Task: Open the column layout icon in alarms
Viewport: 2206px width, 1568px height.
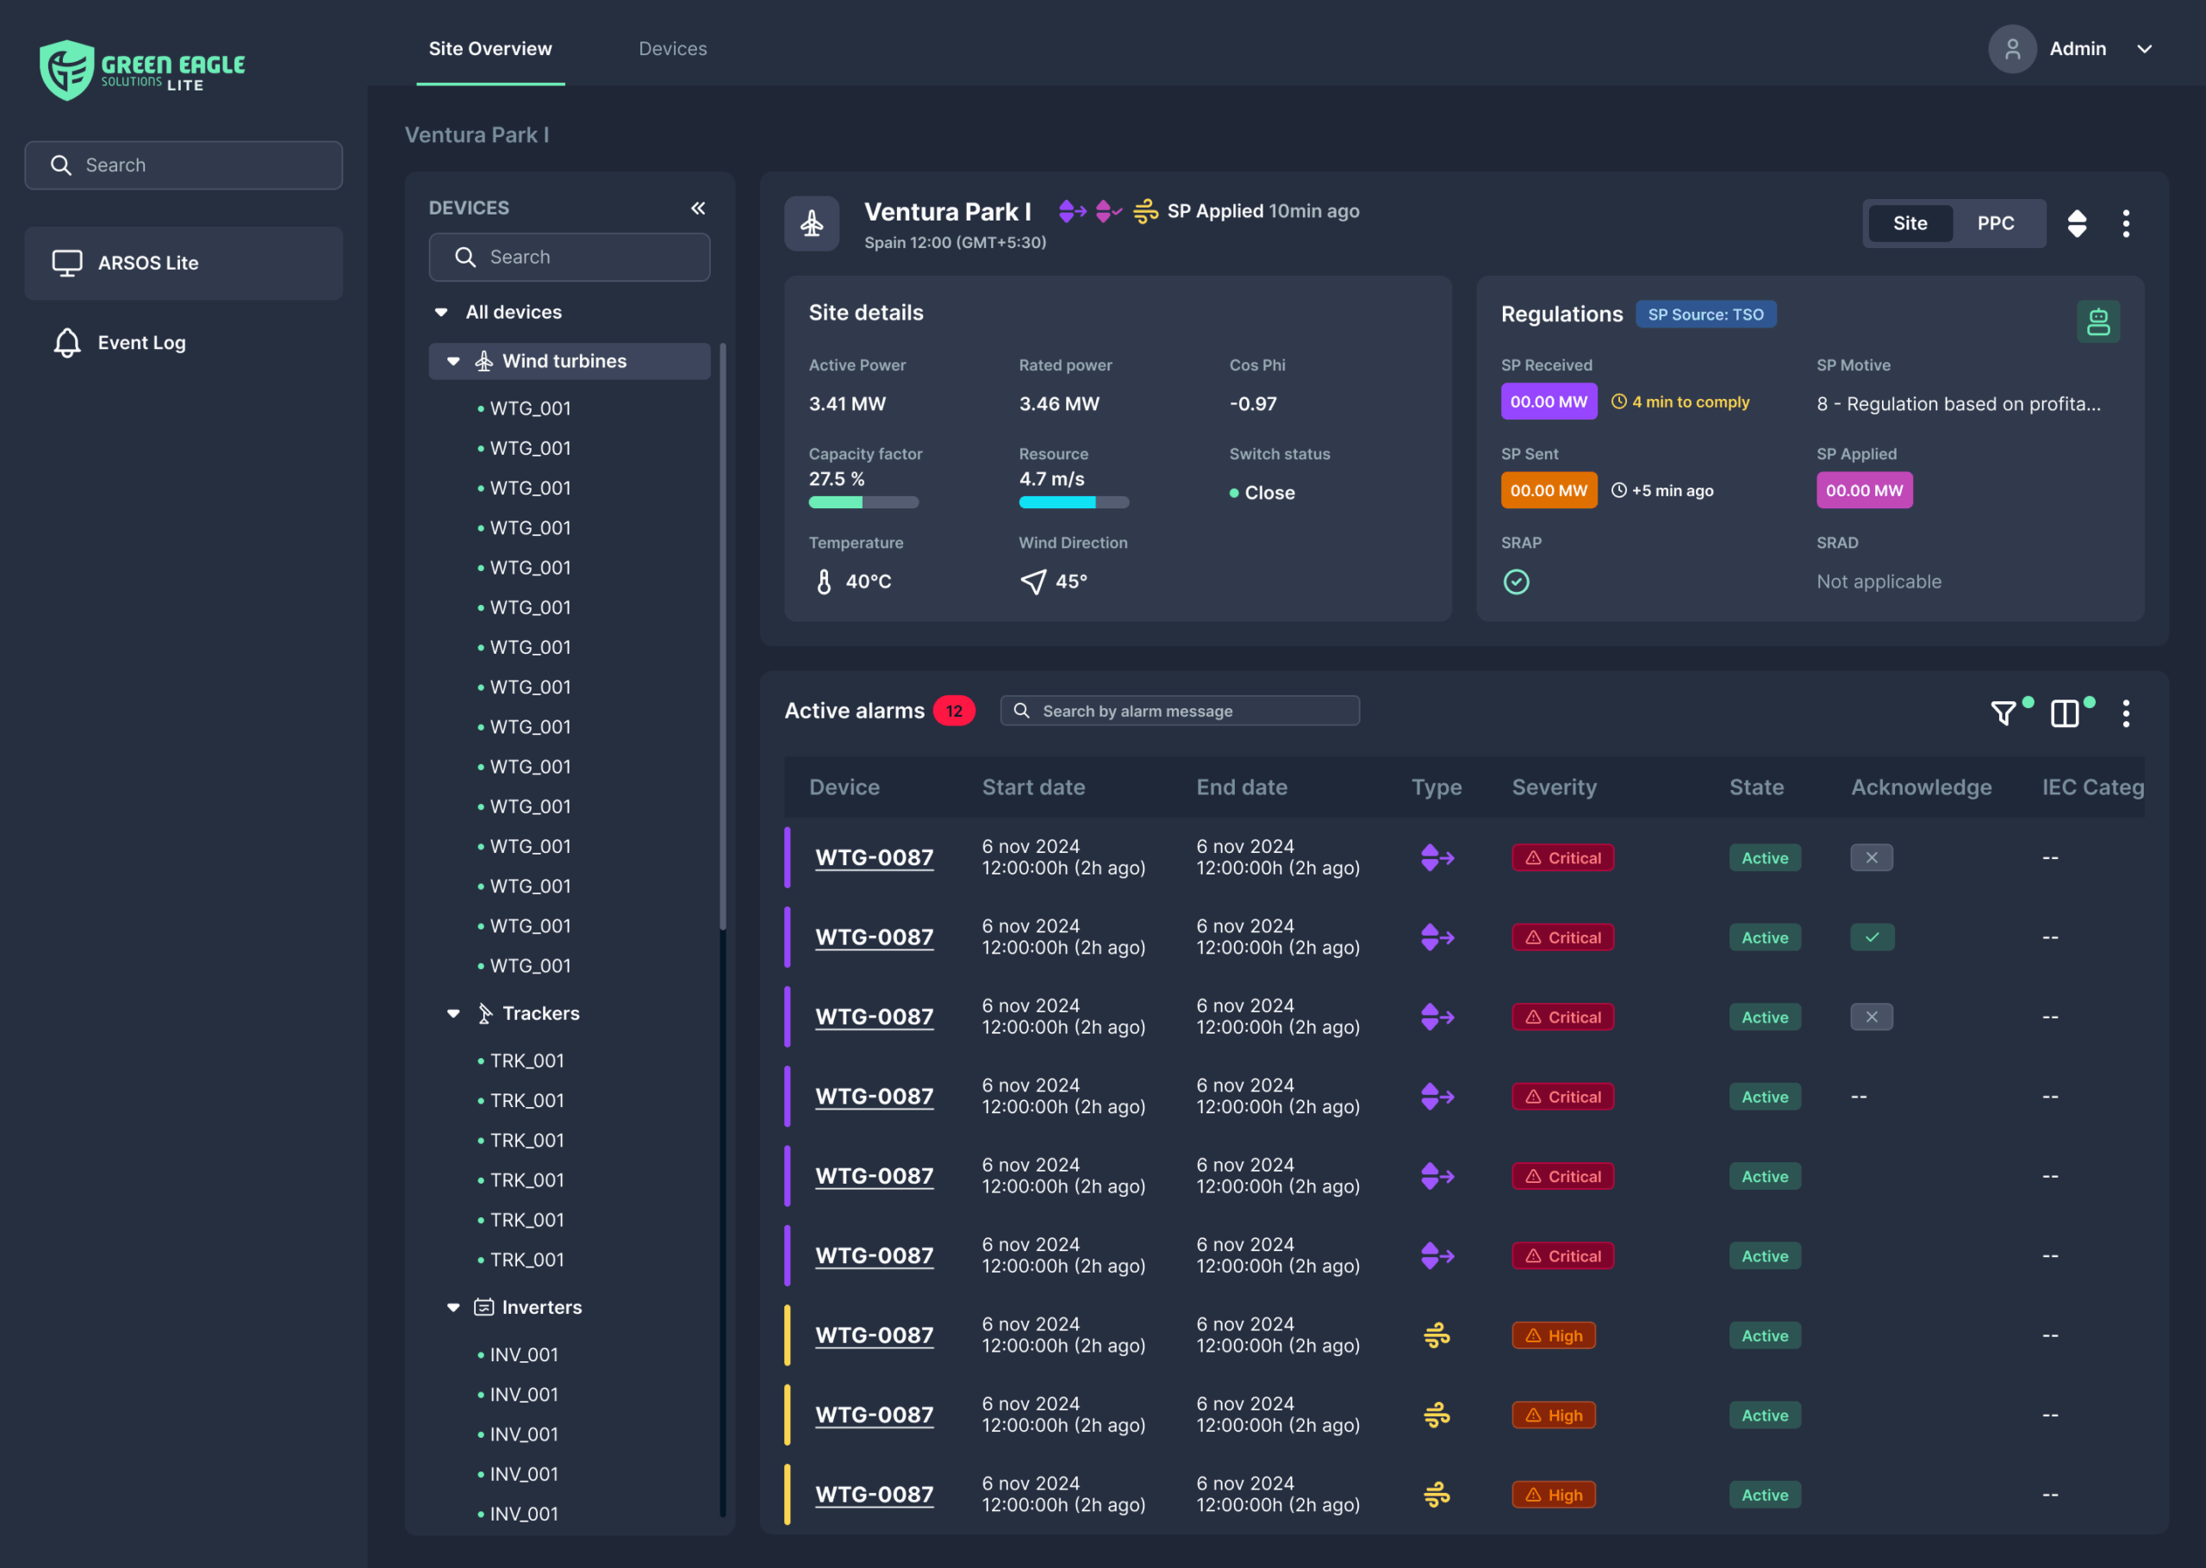Action: (x=2064, y=712)
